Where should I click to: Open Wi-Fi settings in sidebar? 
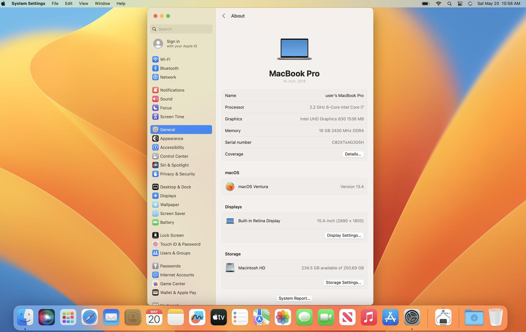coord(181,59)
